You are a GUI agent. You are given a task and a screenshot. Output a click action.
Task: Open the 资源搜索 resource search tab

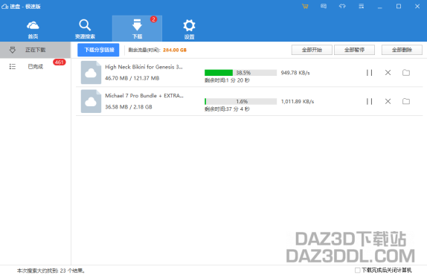click(85, 29)
